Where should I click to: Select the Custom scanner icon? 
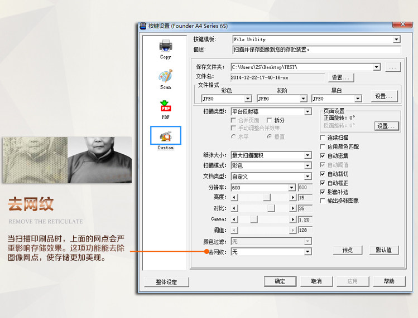166,136
